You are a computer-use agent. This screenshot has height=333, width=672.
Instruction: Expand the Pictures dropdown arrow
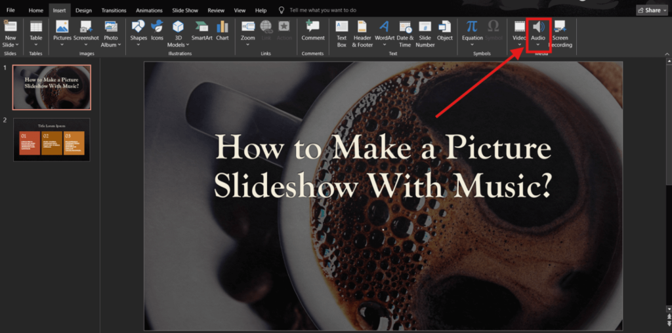[x=62, y=45]
